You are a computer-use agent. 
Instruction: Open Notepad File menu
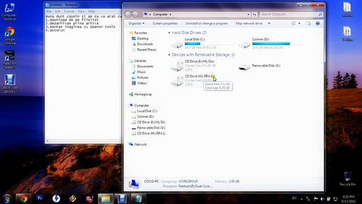[x=49, y=11]
